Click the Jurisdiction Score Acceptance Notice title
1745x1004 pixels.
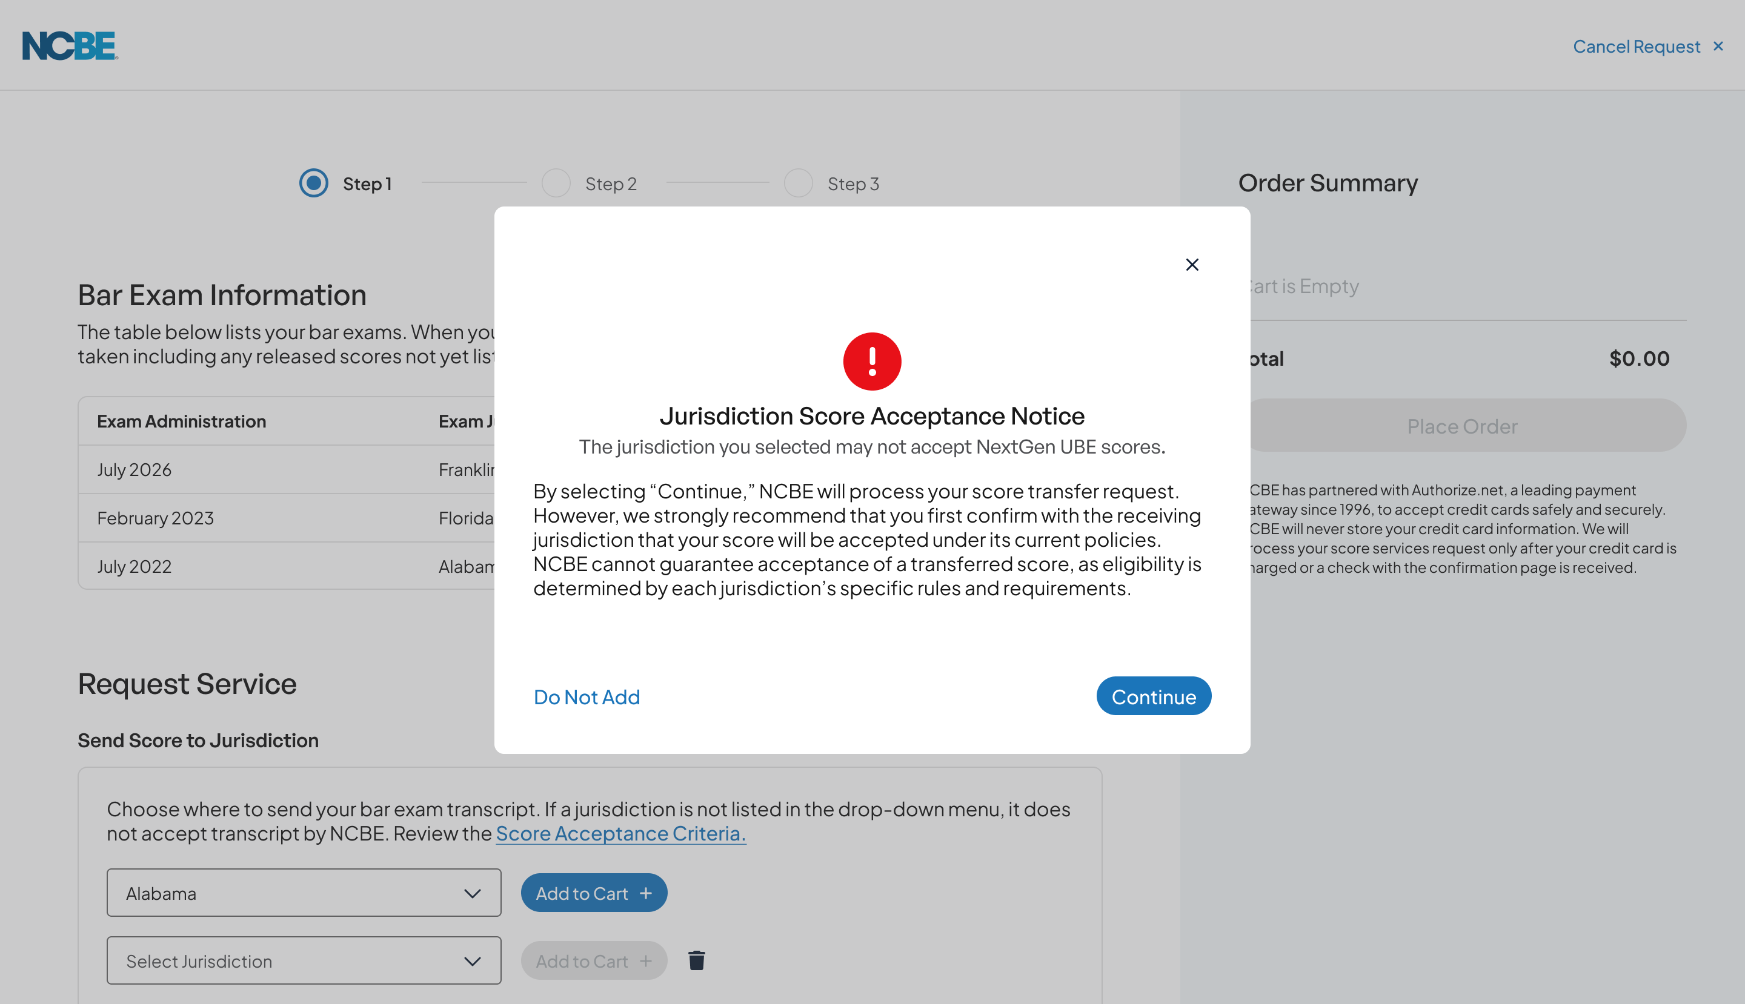tap(872, 416)
